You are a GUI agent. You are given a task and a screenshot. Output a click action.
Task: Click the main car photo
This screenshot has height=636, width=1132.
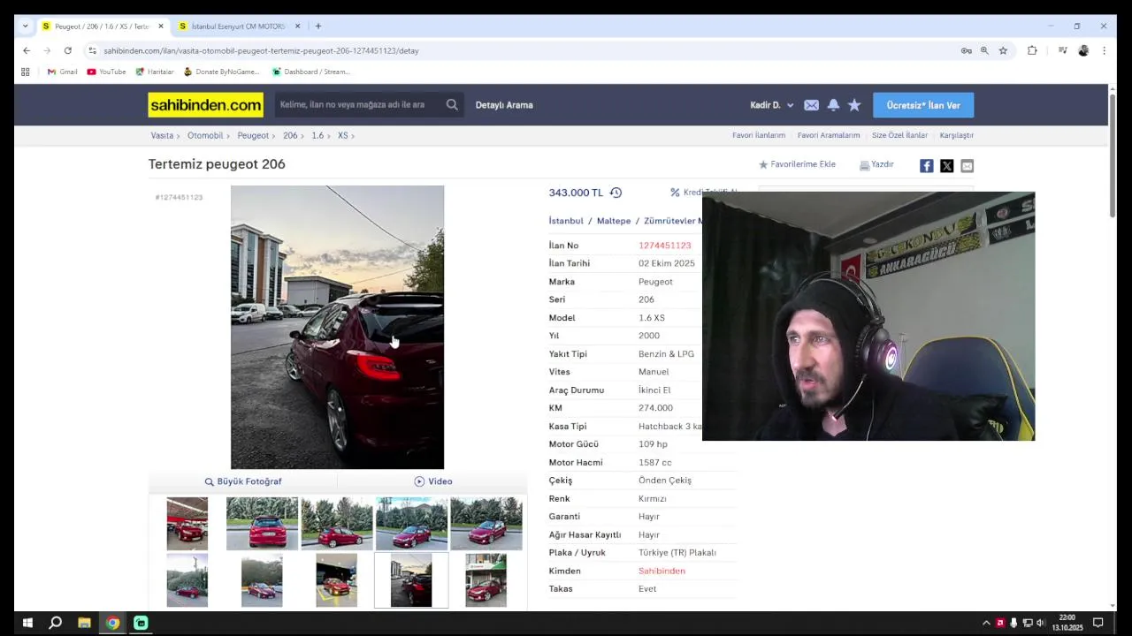pyautogui.click(x=337, y=327)
